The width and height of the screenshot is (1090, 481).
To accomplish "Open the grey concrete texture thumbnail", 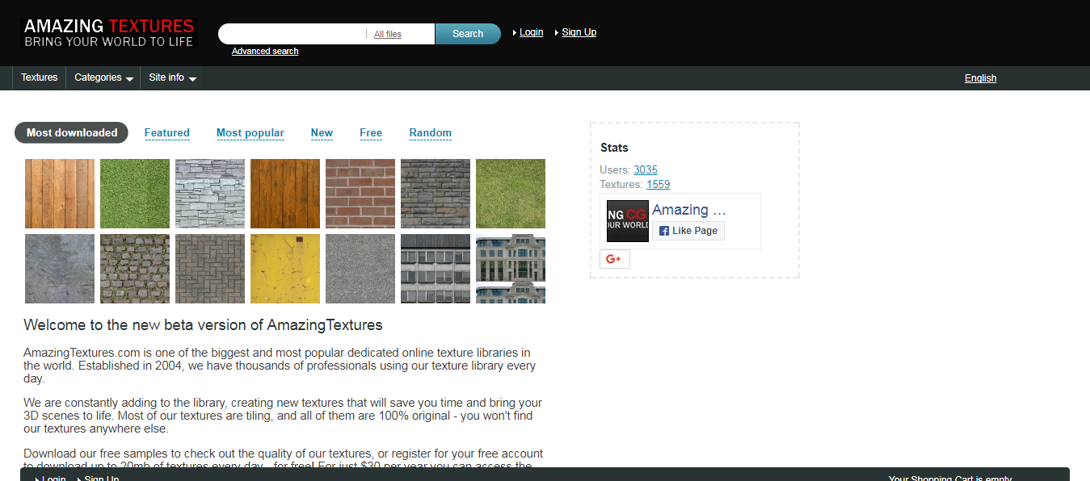I will click(60, 269).
